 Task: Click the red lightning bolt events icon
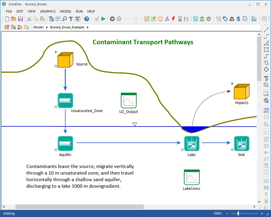pyautogui.click(x=173, y=19)
